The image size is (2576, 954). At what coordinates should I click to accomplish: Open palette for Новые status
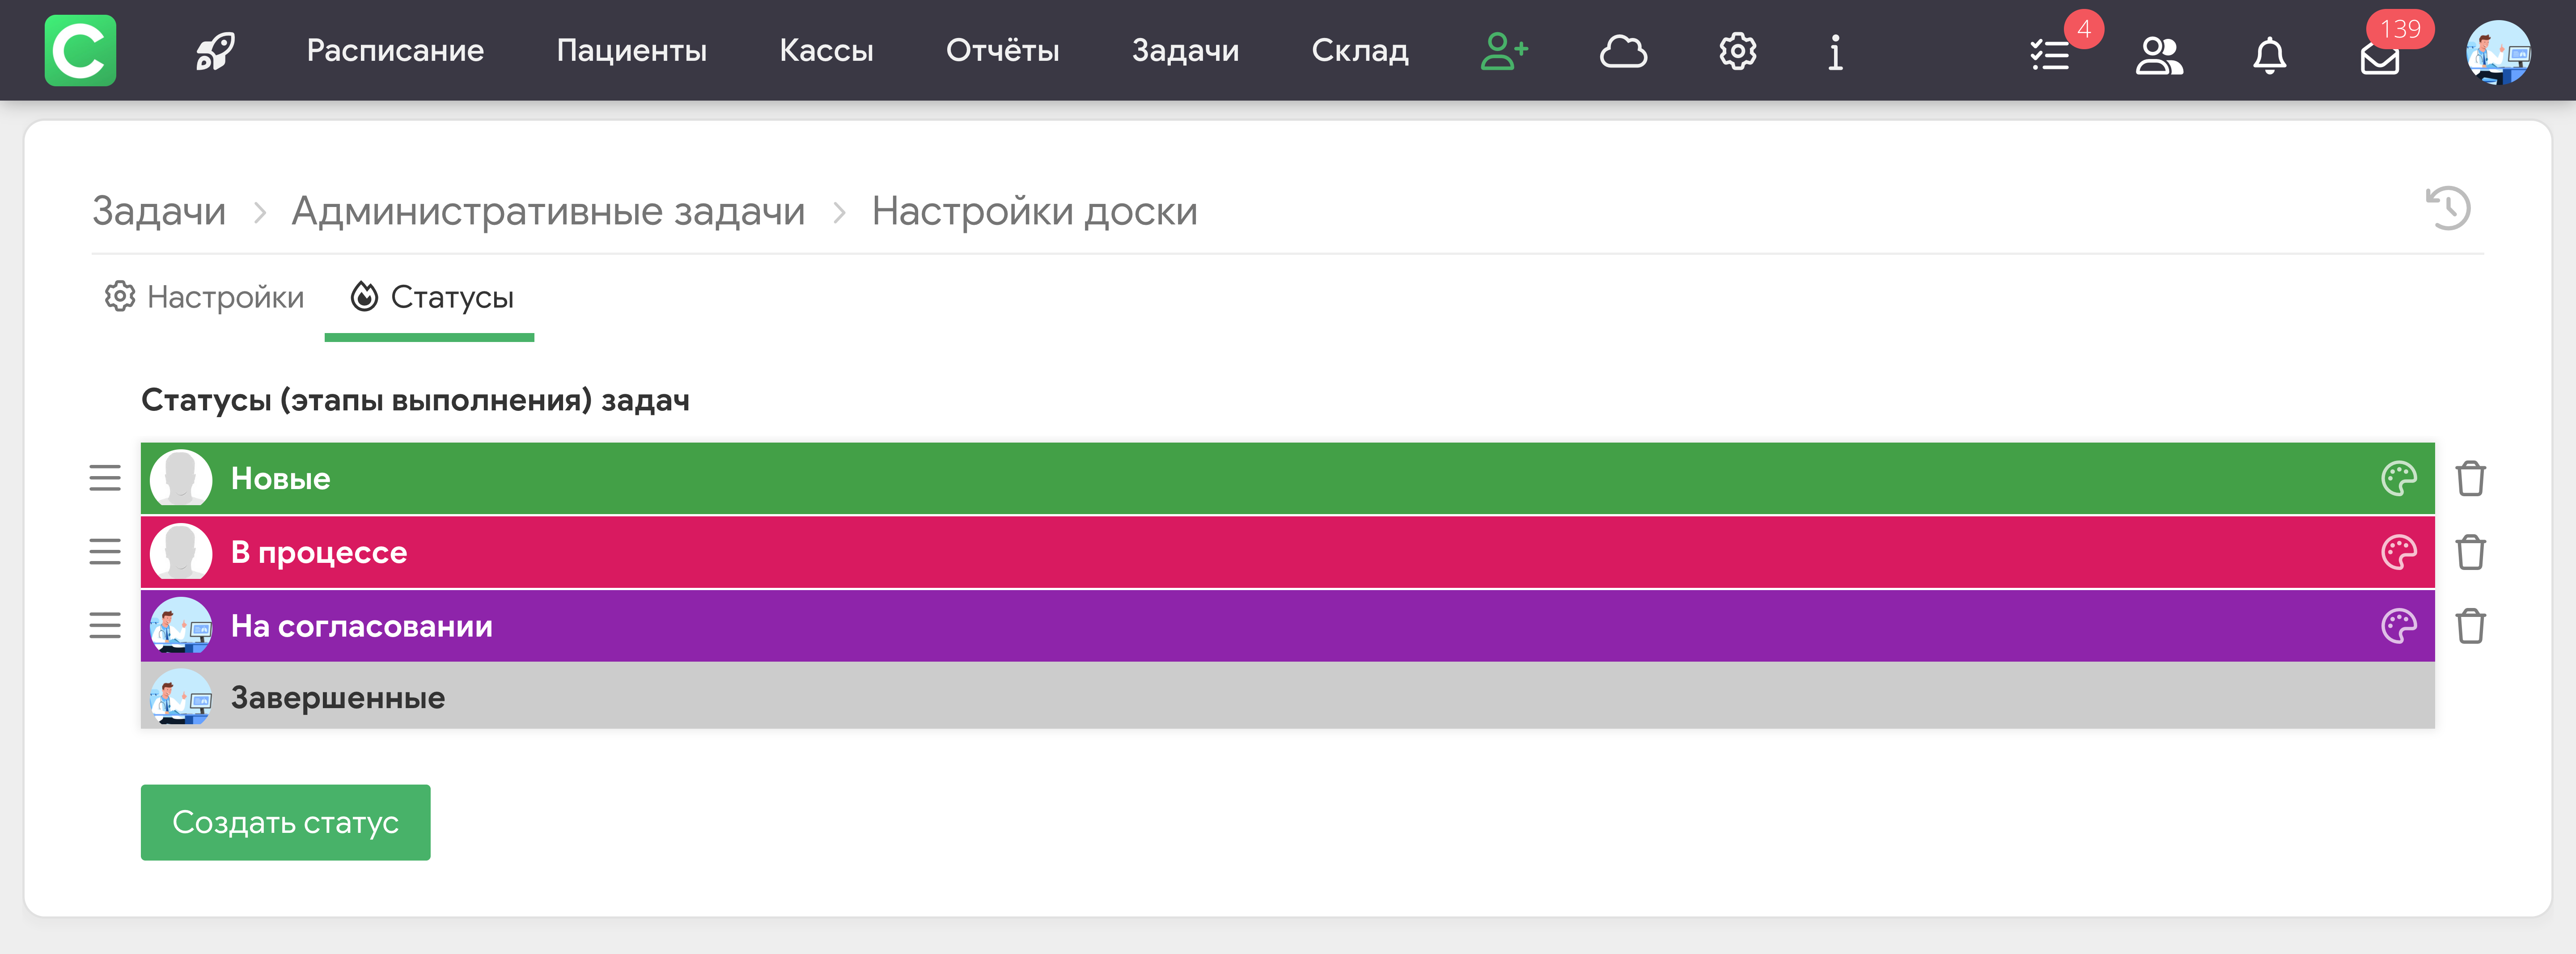click(2398, 478)
